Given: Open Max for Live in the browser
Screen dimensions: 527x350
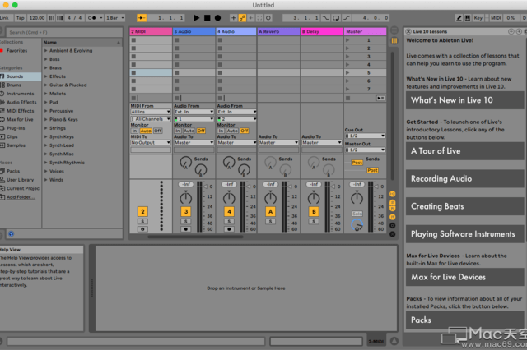Looking at the screenshot, I should [20, 119].
